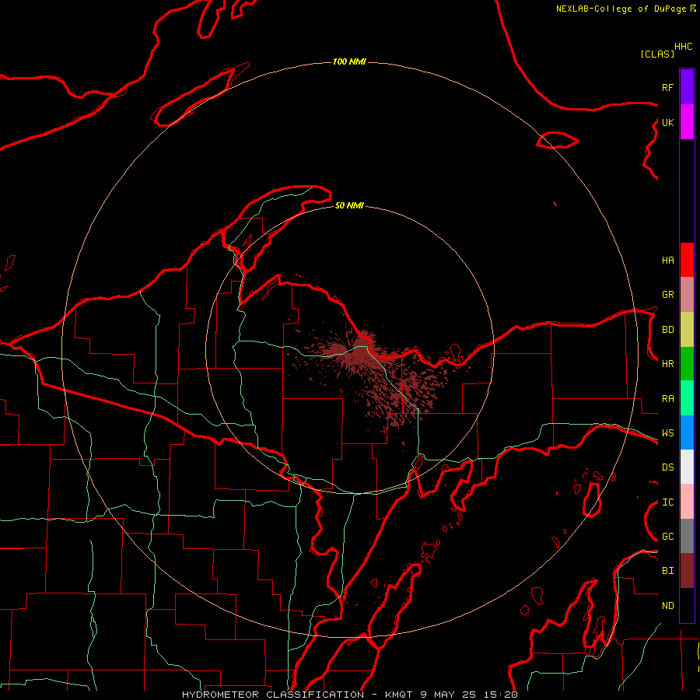Pick the WS blue legend swatch
This screenshot has width=700, height=700.
[687, 432]
